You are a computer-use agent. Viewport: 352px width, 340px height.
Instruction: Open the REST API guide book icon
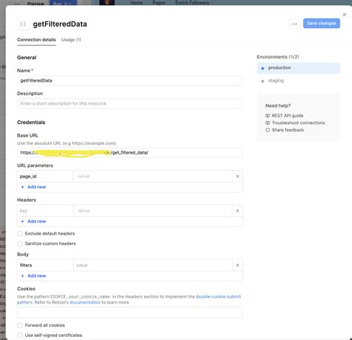click(x=267, y=116)
